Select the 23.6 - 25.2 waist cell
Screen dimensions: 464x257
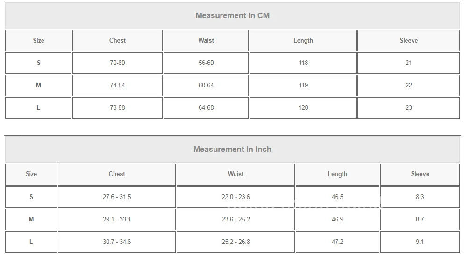pyautogui.click(x=236, y=220)
